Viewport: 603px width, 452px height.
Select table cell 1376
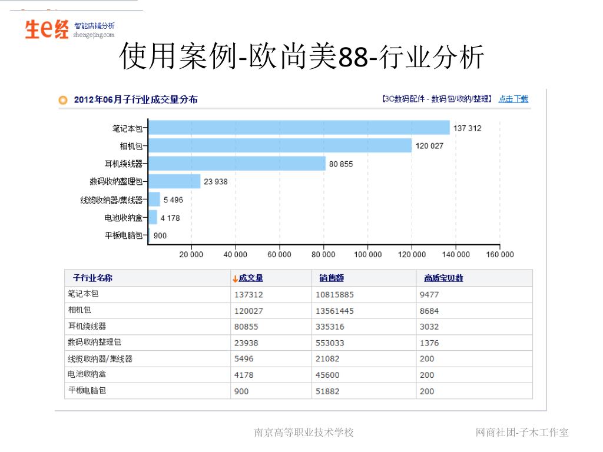pos(429,343)
